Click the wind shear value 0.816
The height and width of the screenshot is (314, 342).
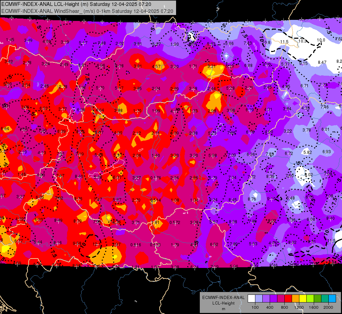point(136,245)
